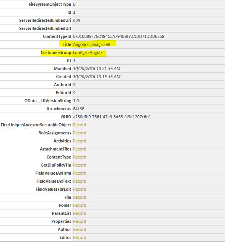225x242 pixels.
Task: Click the EditorId value 9
Action: tap(74, 93)
